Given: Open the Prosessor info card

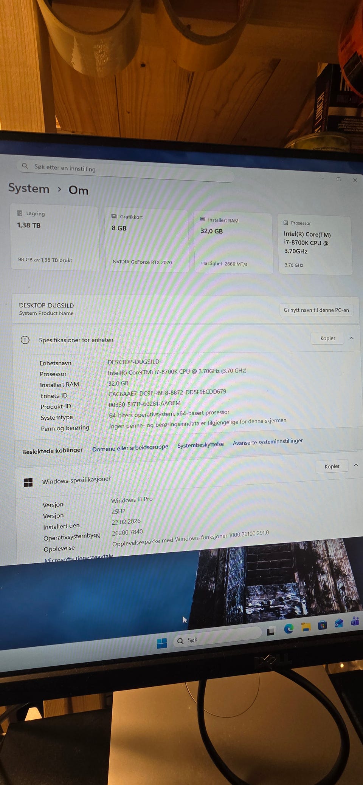Looking at the screenshot, I should tap(315, 245).
